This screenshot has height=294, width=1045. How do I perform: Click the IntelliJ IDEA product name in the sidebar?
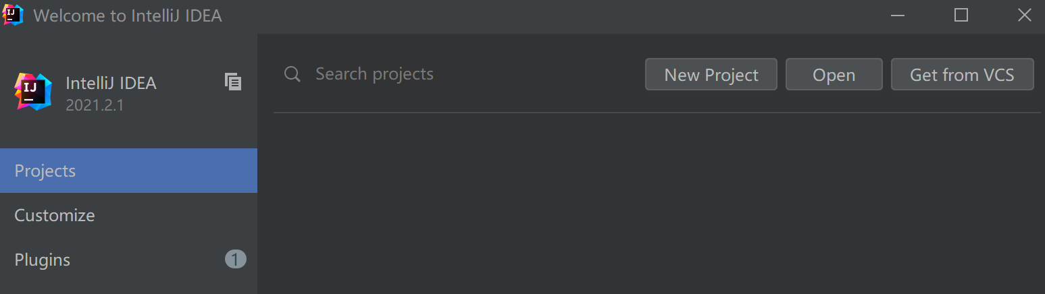111,84
